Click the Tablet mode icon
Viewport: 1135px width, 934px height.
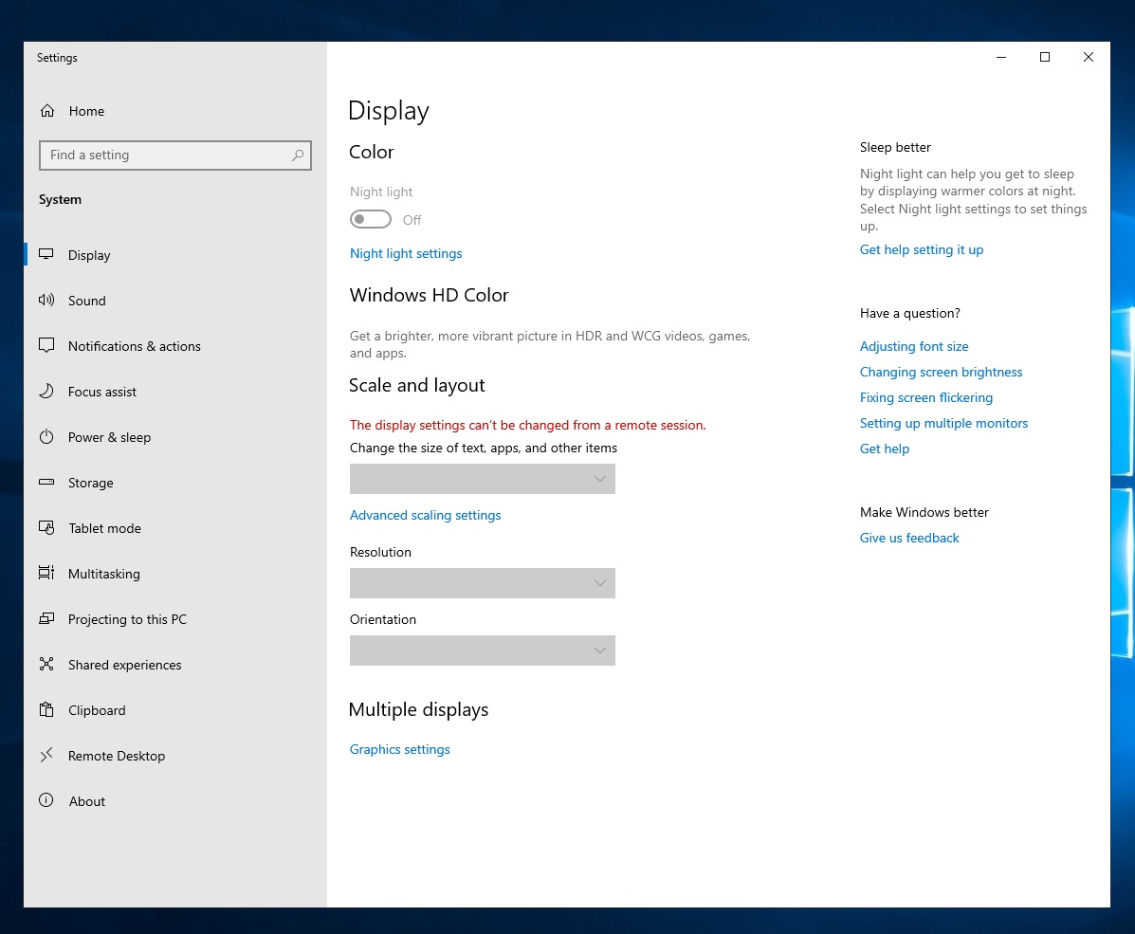coord(46,528)
